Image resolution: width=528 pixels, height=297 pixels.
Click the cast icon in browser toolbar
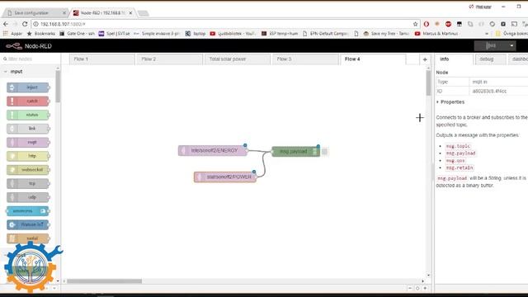(x=514, y=24)
